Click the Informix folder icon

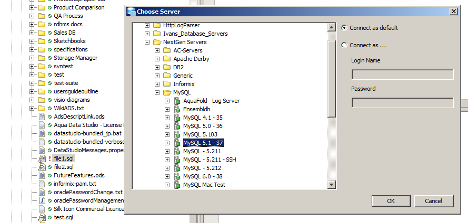167,84
